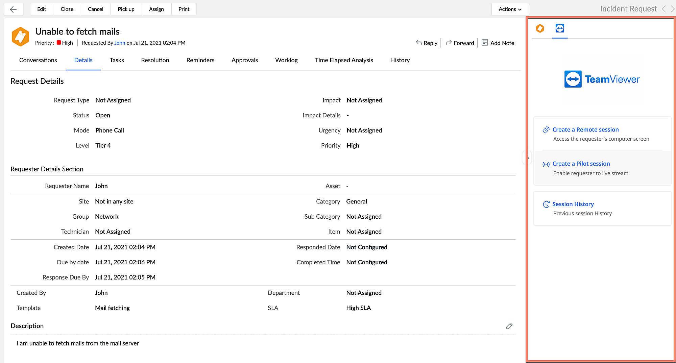This screenshot has width=676, height=363.
Task: Click the Assign button
Action: click(156, 9)
